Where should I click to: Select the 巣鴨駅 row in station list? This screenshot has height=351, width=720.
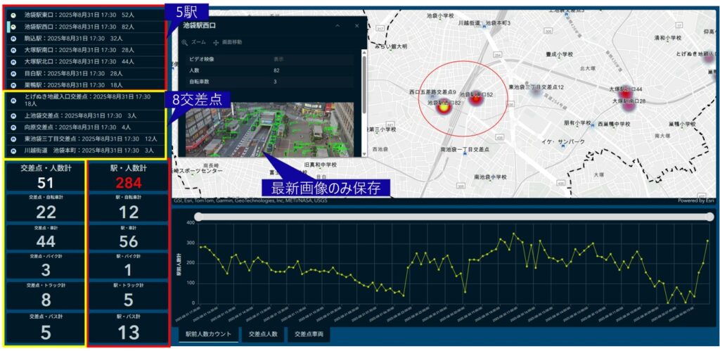click(84, 84)
